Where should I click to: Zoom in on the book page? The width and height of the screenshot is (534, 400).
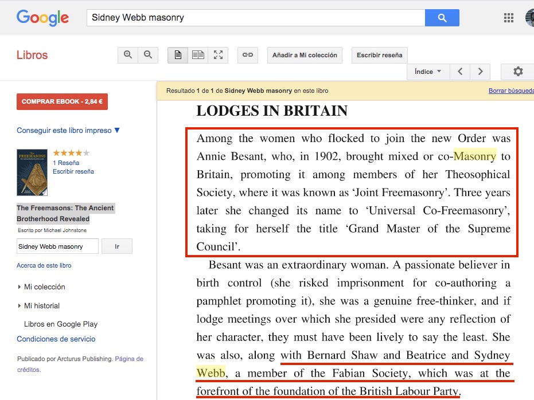tap(128, 55)
